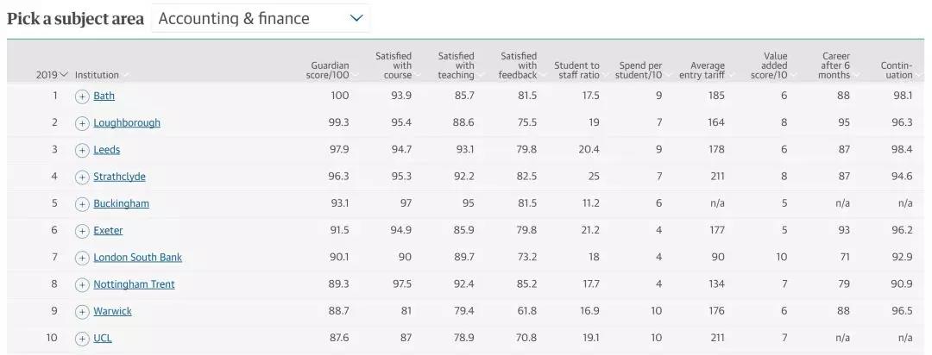Expand UCL row via plus icon
This screenshot has height=355, width=932.
[x=82, y=339]
